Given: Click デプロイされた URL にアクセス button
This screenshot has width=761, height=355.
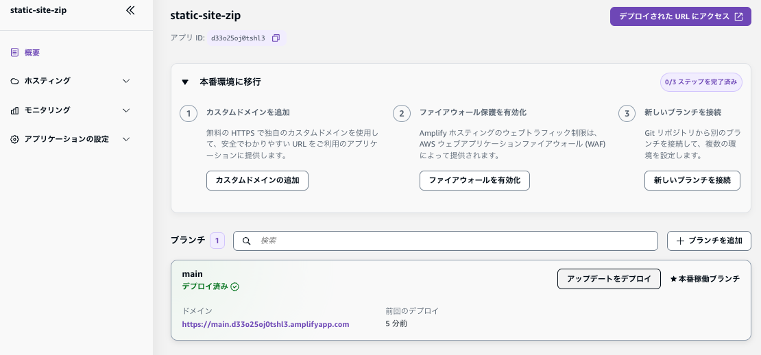Looking at the screenshot, I should tap(680, 16).
